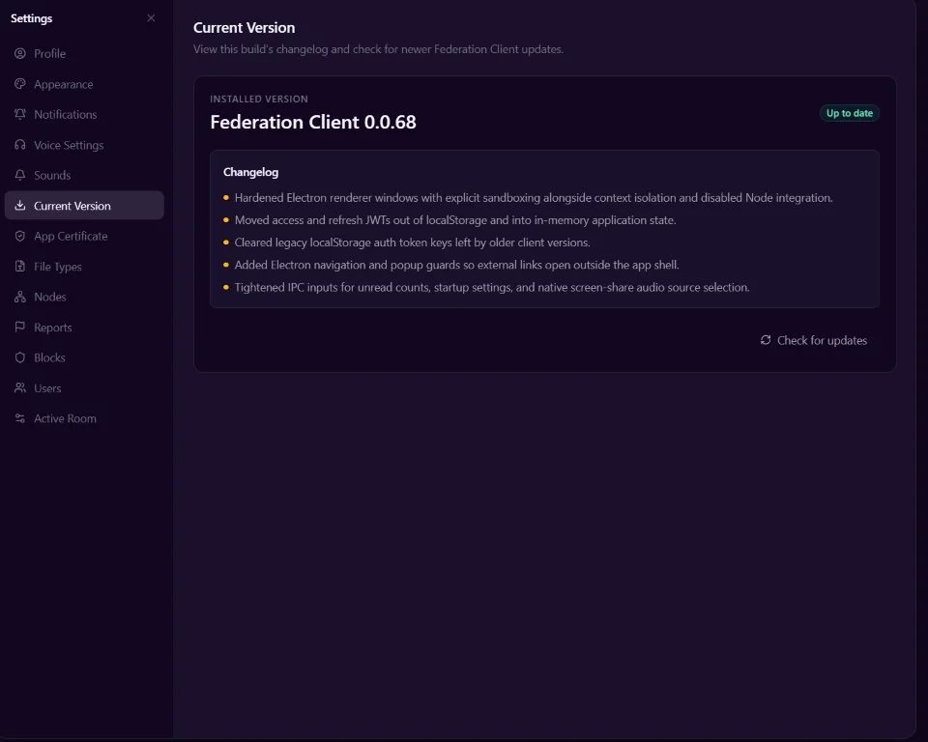This screenshot has height=742, width=928.
Task: Open Voice Settings section
Action: pyautogui.click(x=84, y=145)
